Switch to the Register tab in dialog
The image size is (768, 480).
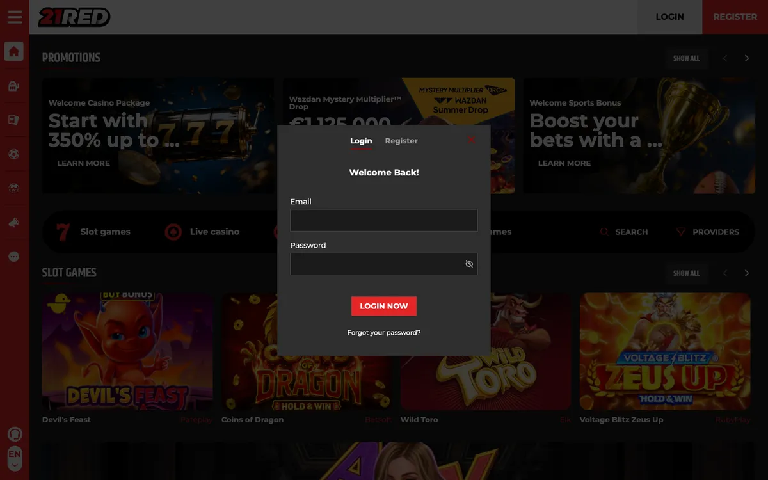(401, 141)
